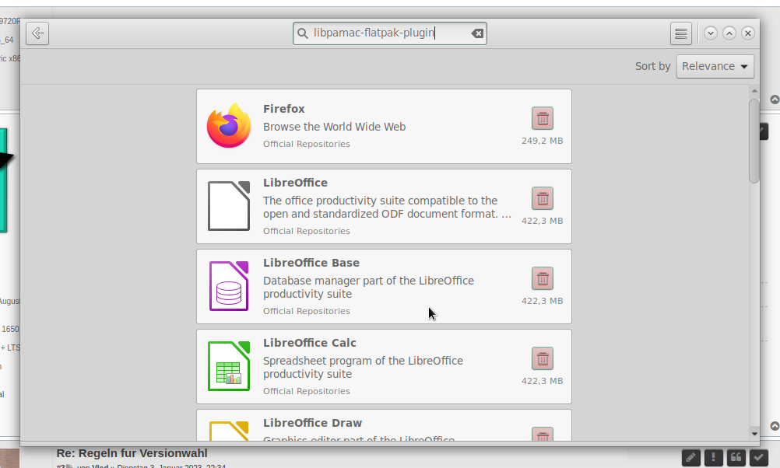Report the post using the exclamation icon
The height and width of the screenshot is (468, 780).
(713, 458)
